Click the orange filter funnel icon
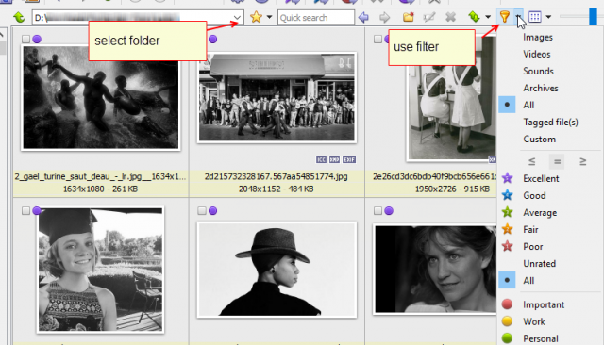Screen dimensions: 604x345 [x=505, y=17]
